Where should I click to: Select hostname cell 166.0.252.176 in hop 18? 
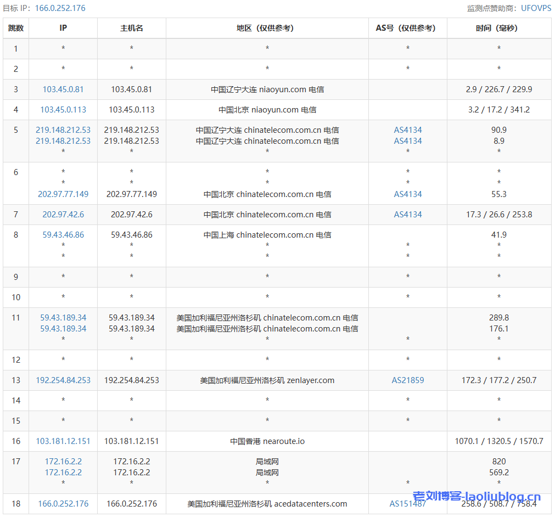[132, 504]
